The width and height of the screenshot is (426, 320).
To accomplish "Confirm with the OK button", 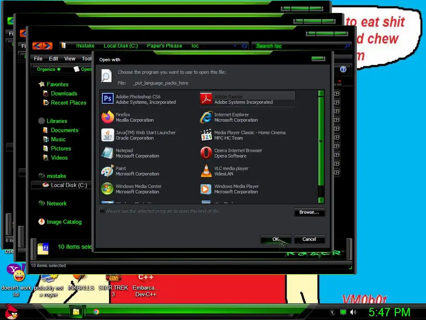I will point(275,239).
